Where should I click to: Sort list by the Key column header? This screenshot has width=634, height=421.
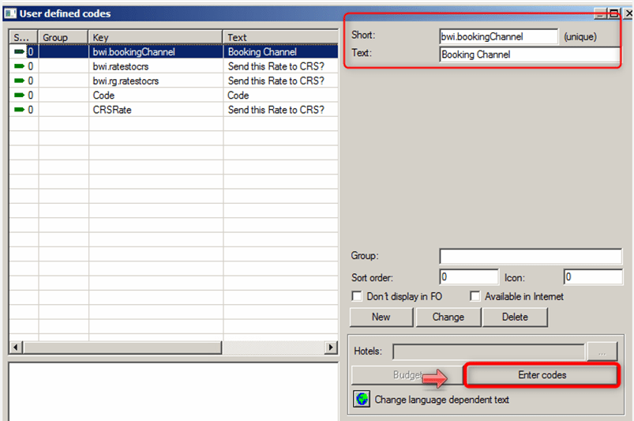tap(156, 37)
